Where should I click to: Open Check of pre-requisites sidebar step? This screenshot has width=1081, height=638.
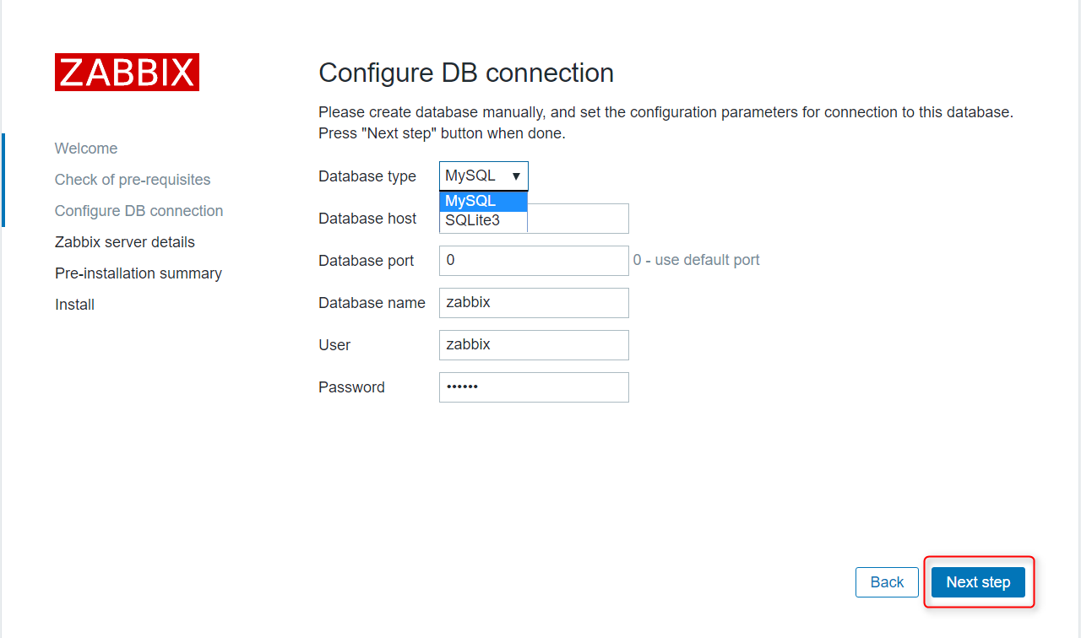(133, 180)
